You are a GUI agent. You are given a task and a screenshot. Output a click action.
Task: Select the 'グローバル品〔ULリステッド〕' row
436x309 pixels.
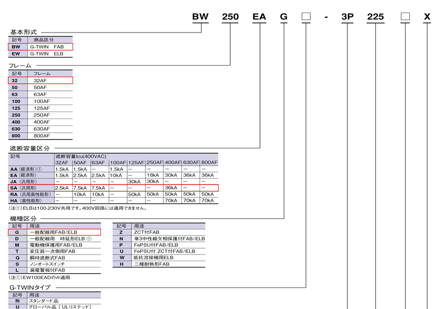point(55,307)
